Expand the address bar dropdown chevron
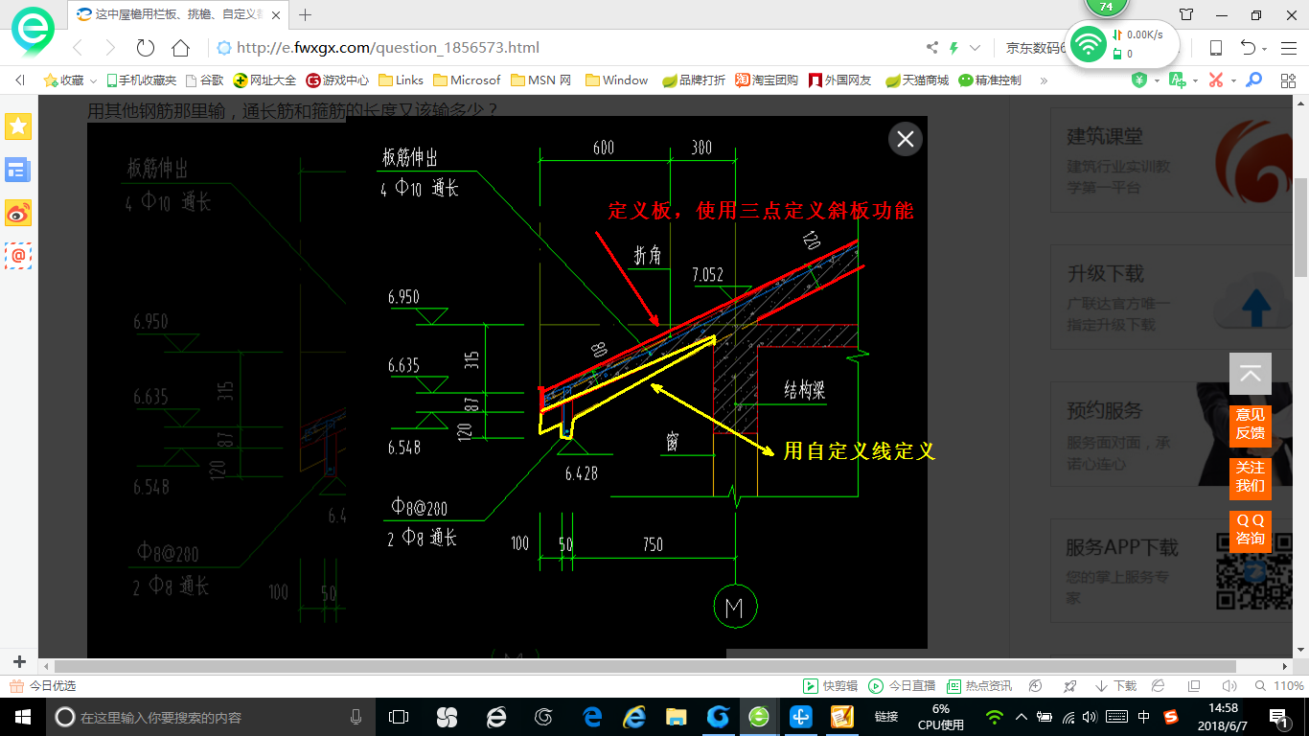 click(x=976, y=48)
